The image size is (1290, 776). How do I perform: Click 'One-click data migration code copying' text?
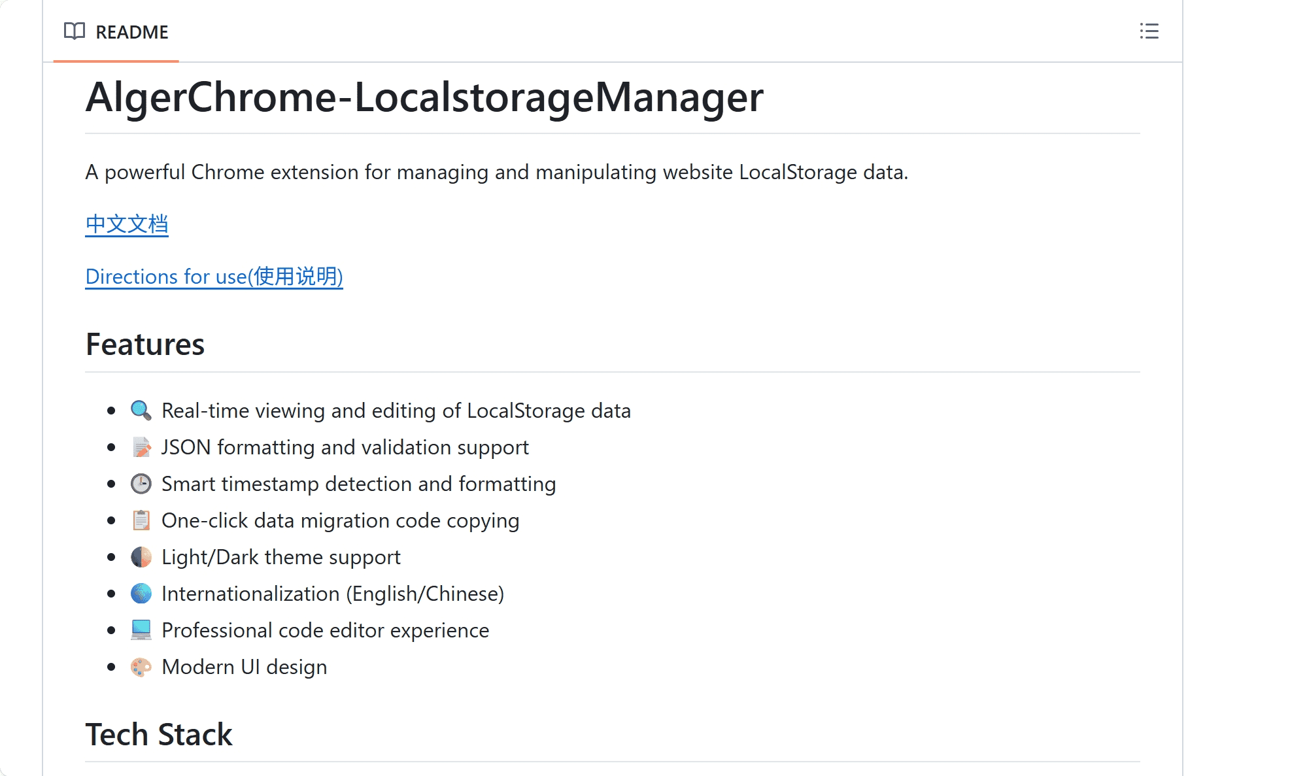[x=341, y=521]
